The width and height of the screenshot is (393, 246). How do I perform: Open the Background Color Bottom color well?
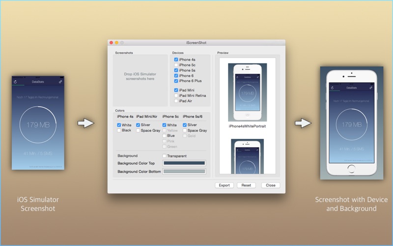(x=184, y=171)
